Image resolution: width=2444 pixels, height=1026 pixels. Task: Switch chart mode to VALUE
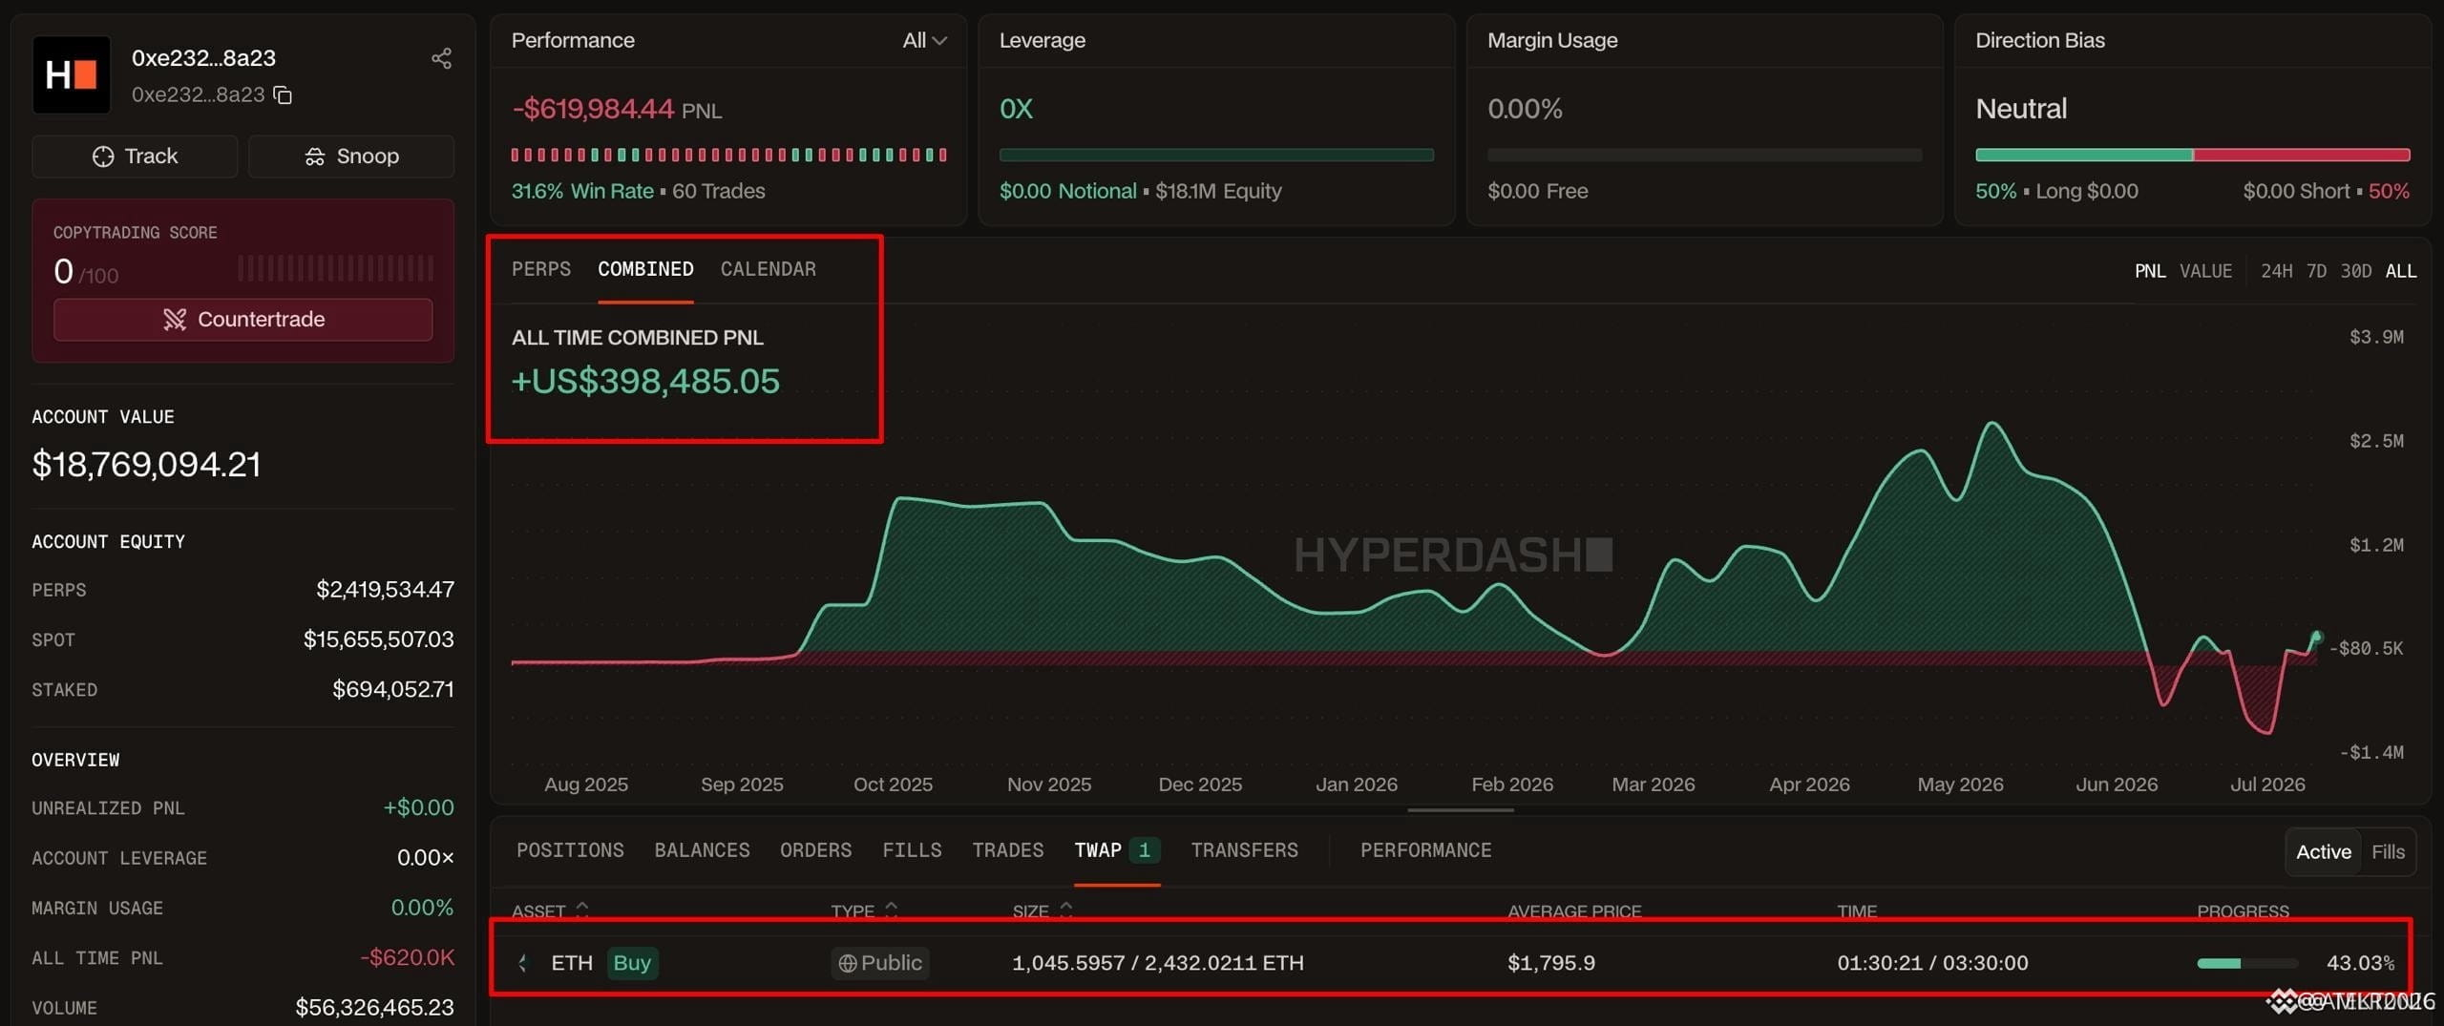coord(2205,271)
